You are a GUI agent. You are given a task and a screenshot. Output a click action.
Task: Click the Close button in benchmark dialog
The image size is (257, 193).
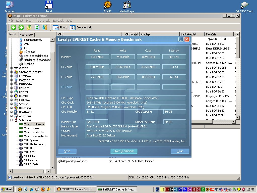pos(180,151)
